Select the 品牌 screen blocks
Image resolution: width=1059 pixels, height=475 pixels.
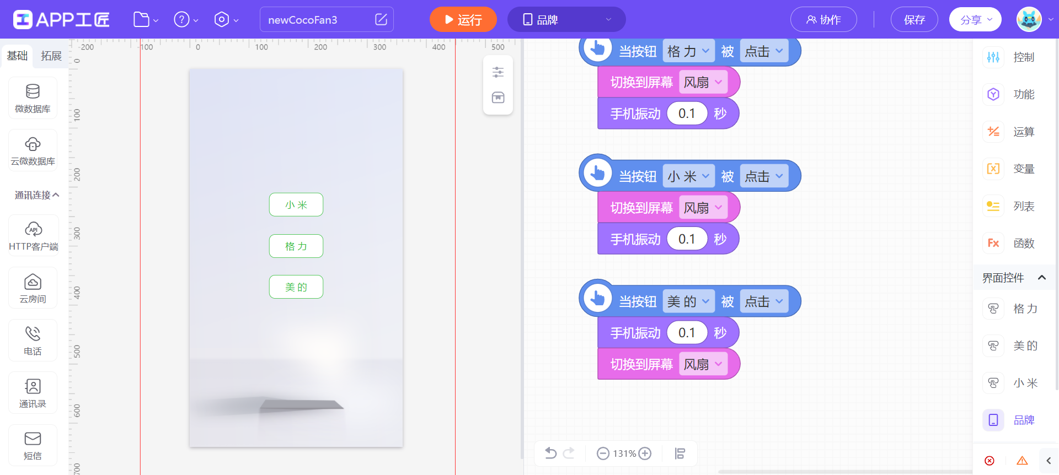pyautogui.click(x=1010, y=420)
